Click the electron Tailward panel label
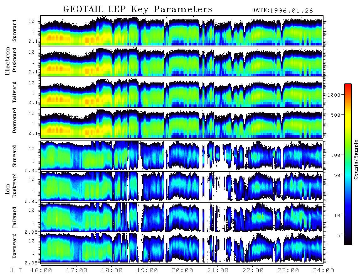Screen dimensions: 358x276 coord(14,92)
